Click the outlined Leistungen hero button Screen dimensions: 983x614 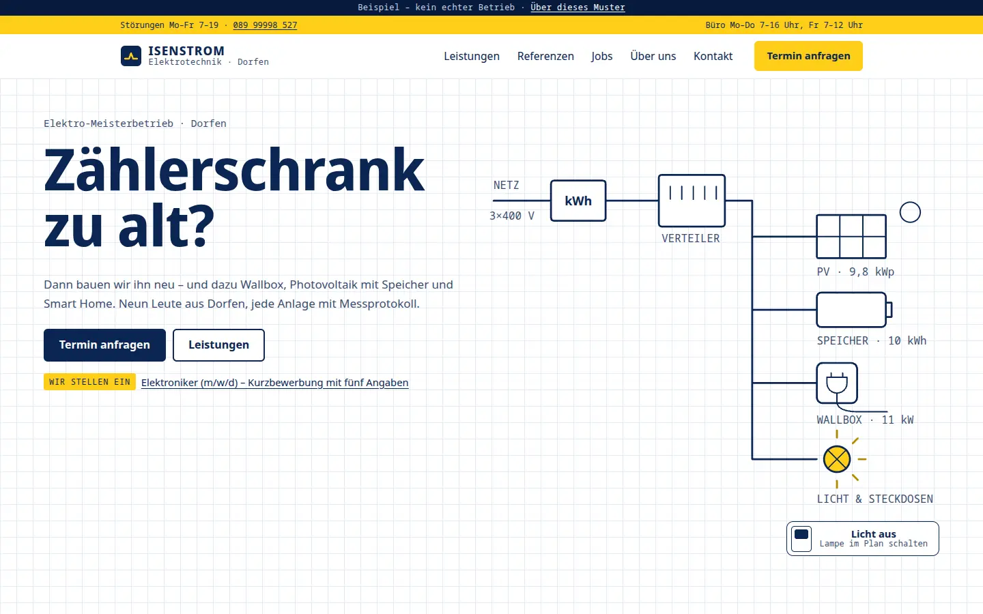(218, 345)
